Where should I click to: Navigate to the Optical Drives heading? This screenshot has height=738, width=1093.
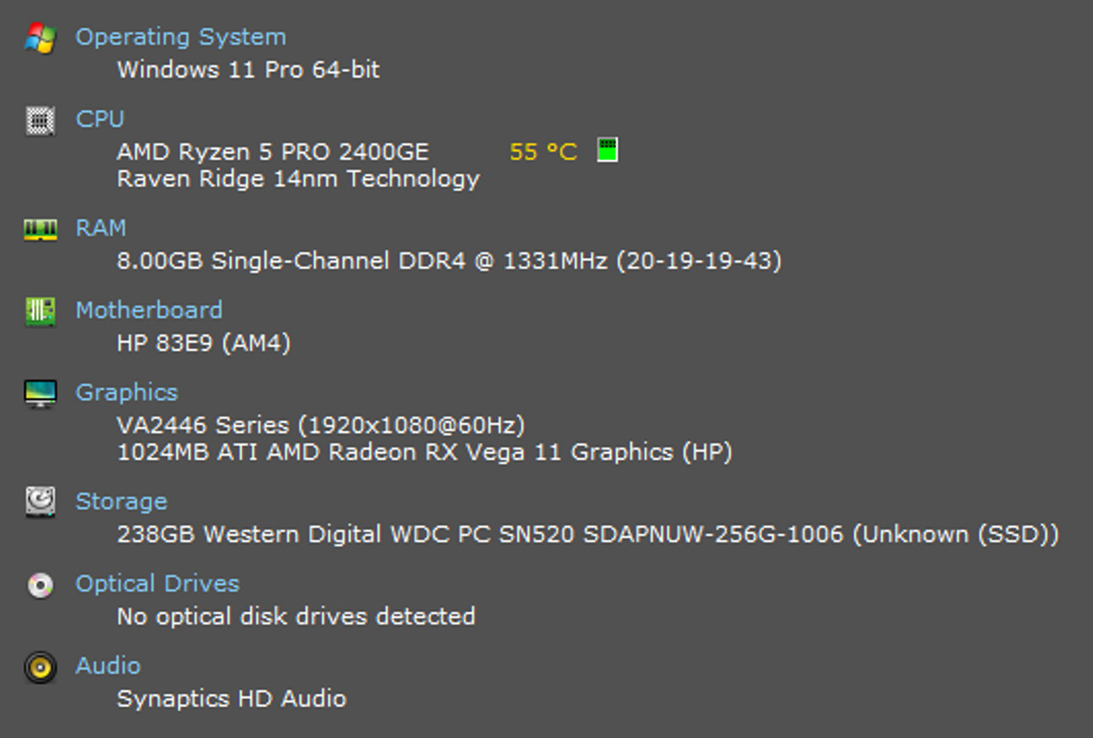point(157,583)
